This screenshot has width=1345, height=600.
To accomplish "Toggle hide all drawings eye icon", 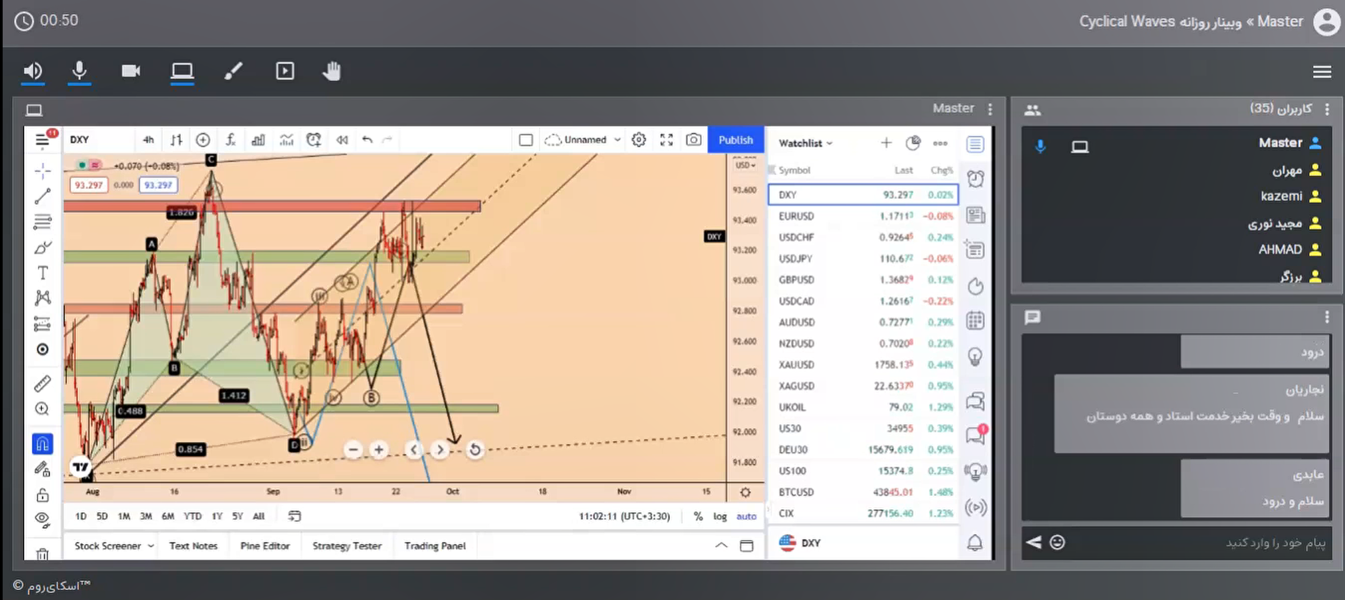I will click(x=42, y=519).
